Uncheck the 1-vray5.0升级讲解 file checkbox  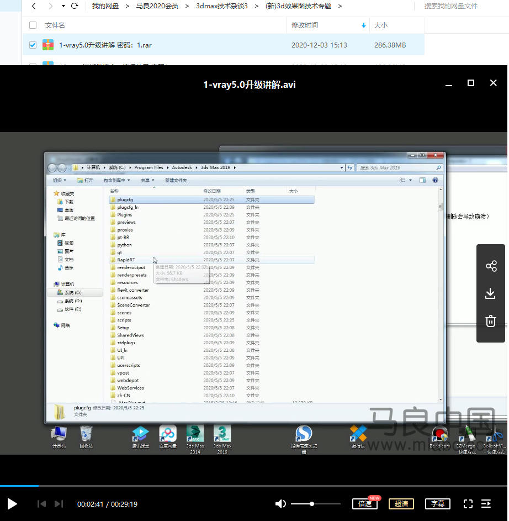pos(33,45)
